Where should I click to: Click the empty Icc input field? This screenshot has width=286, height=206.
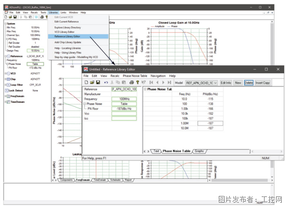pos(124,118)
